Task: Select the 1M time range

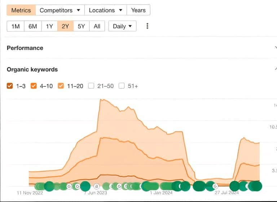Action: pyautogui.click(x=16, y=26)
